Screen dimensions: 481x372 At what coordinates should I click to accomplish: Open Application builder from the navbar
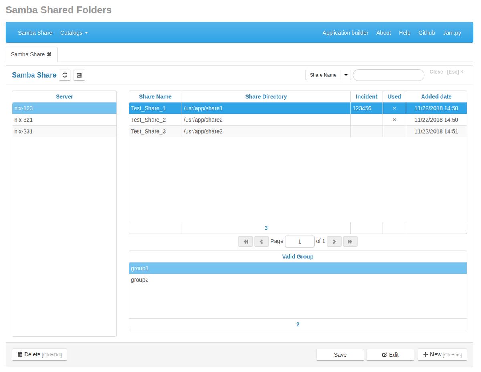click(x=345, y=33)
